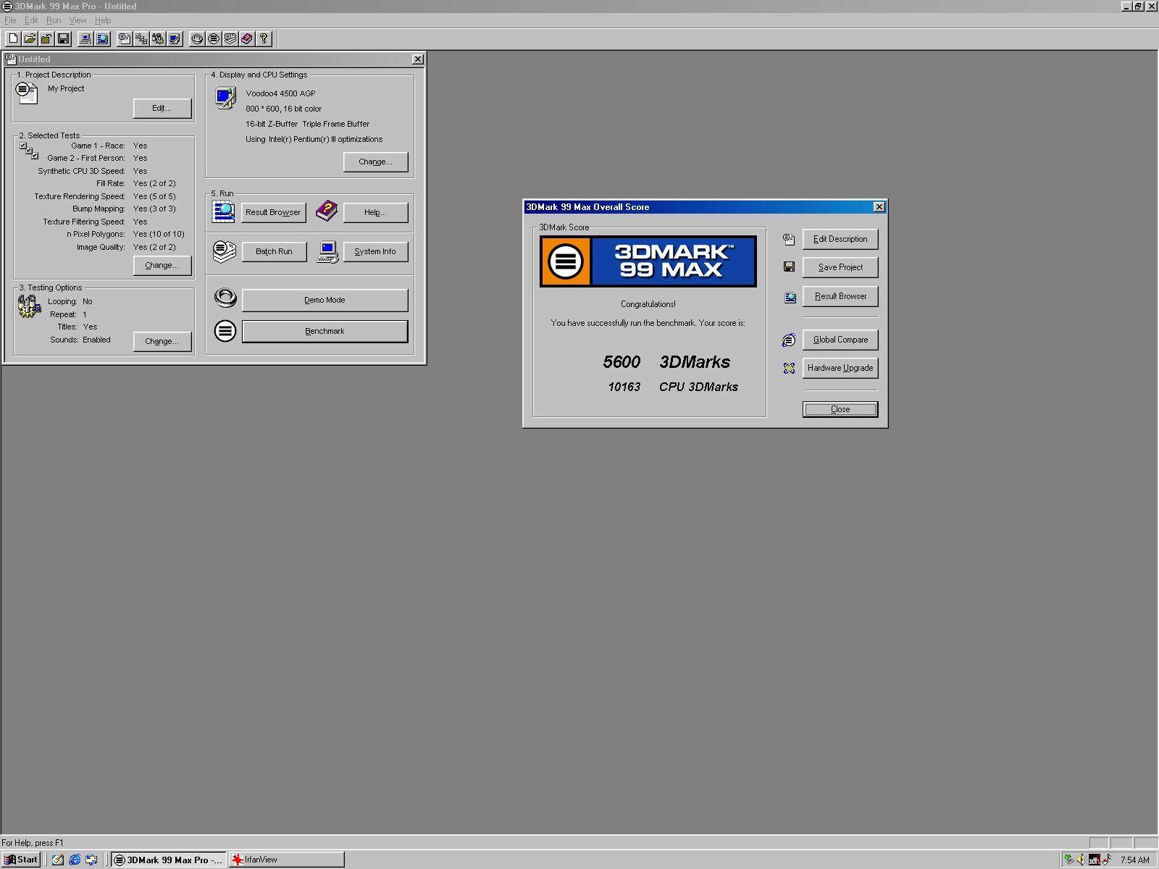Click the Project Description toolbar icon

(125, 38)
